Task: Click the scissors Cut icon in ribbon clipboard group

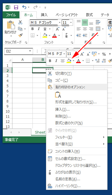Action: pyautogui.click(x=20, y=22)
